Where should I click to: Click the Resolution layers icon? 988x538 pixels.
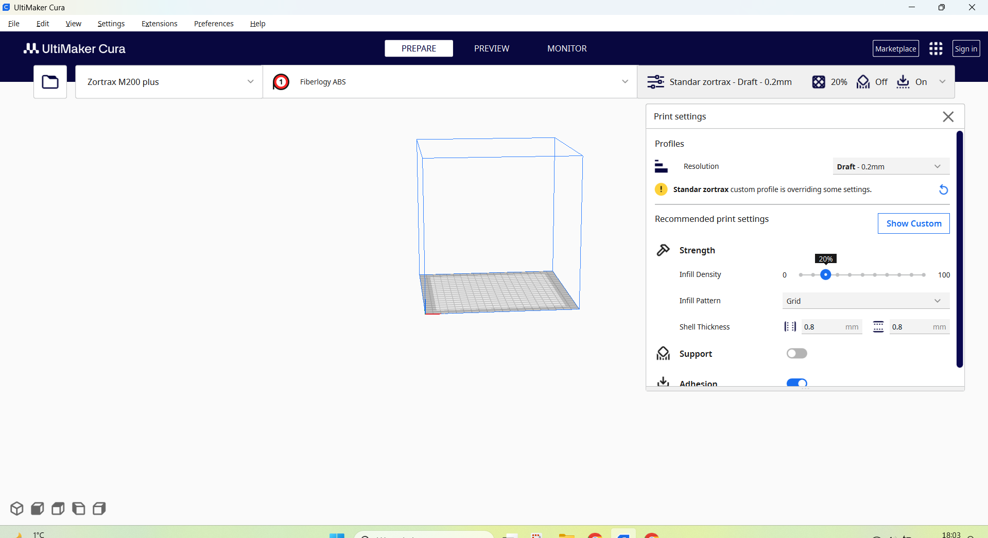(661, 166)
